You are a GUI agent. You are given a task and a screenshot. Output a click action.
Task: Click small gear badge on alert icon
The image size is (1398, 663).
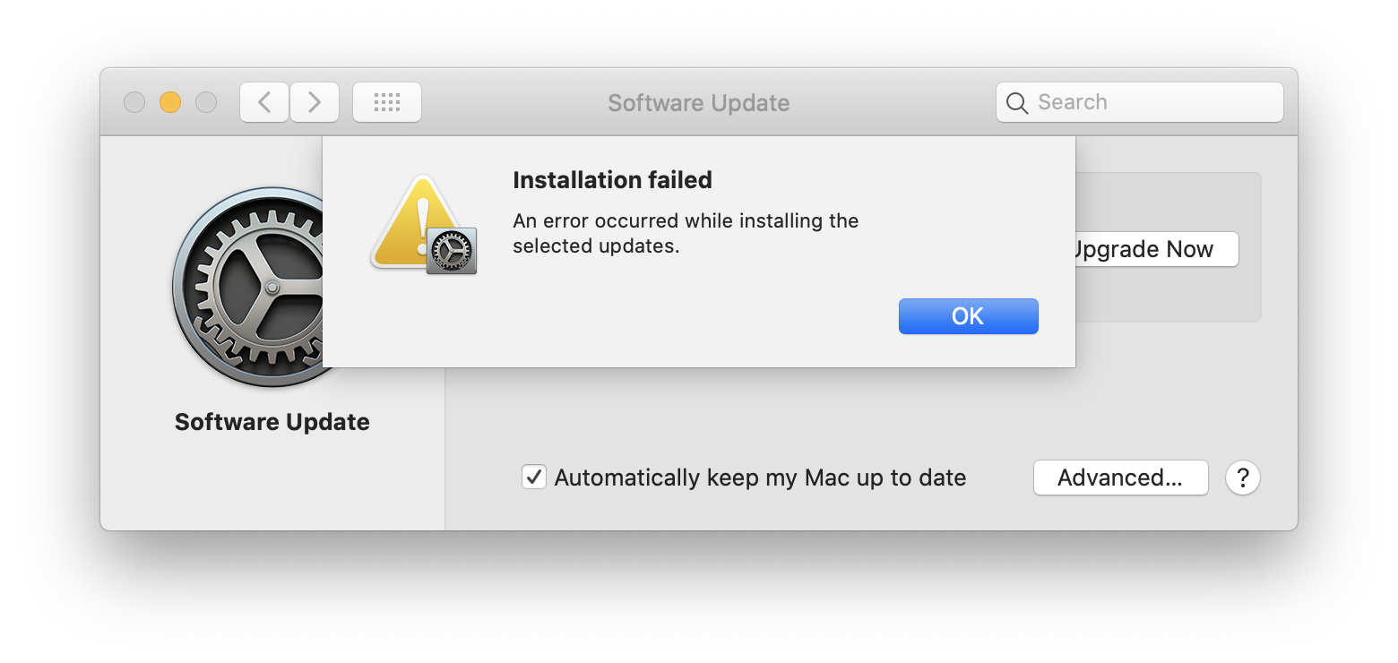(x=452, y=251)
